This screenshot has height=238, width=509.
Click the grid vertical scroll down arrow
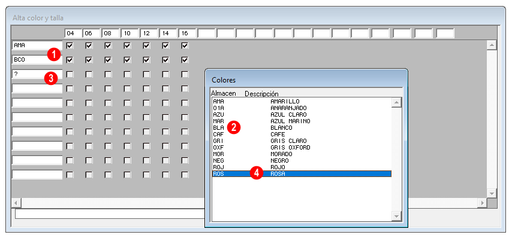pos(492,193)
